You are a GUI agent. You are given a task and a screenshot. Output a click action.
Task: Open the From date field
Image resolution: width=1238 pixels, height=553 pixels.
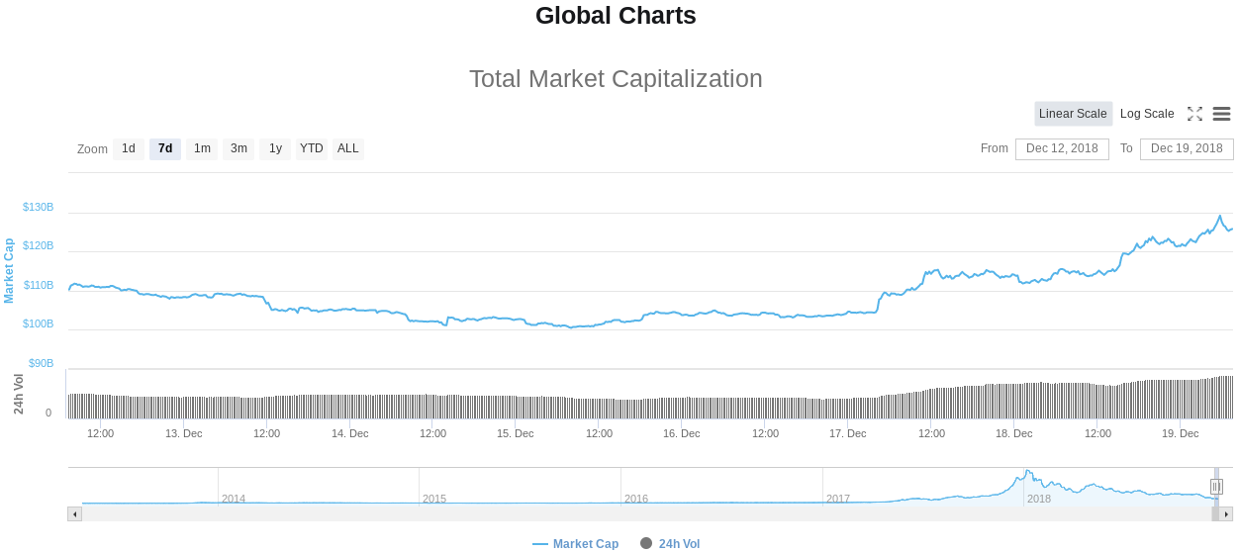[x=1062, y=149]
